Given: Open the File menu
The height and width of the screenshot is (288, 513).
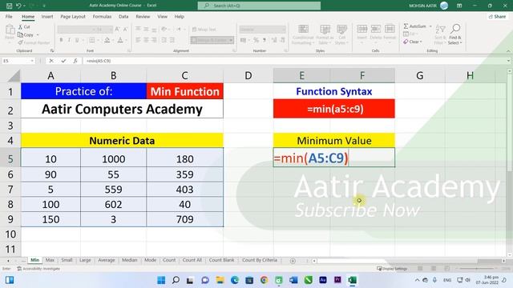Looking at the screenshot, I should [x=9, y=16].
